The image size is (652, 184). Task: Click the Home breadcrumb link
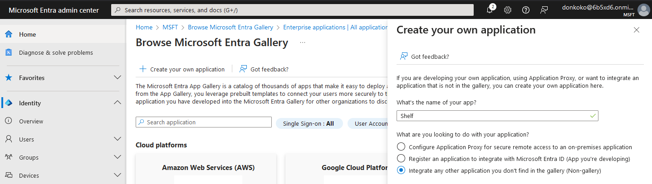tap(144, 27)
